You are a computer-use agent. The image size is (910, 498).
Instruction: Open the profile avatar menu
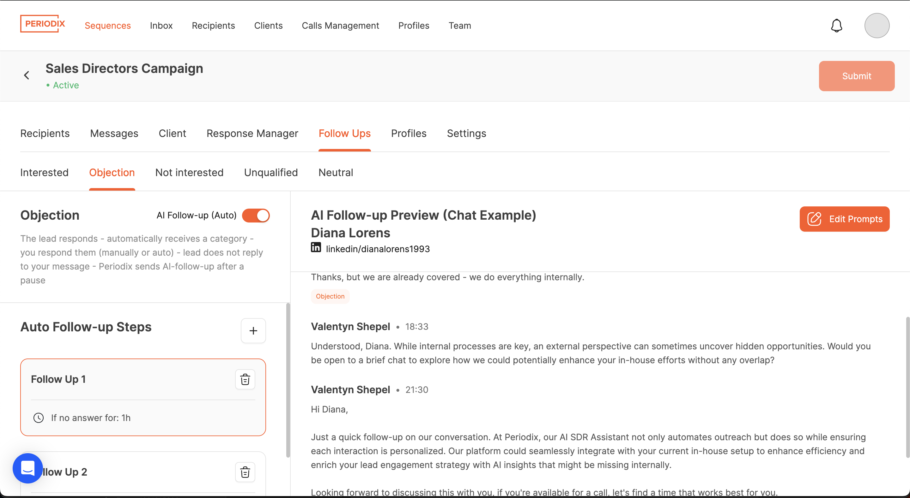point(877,26)
